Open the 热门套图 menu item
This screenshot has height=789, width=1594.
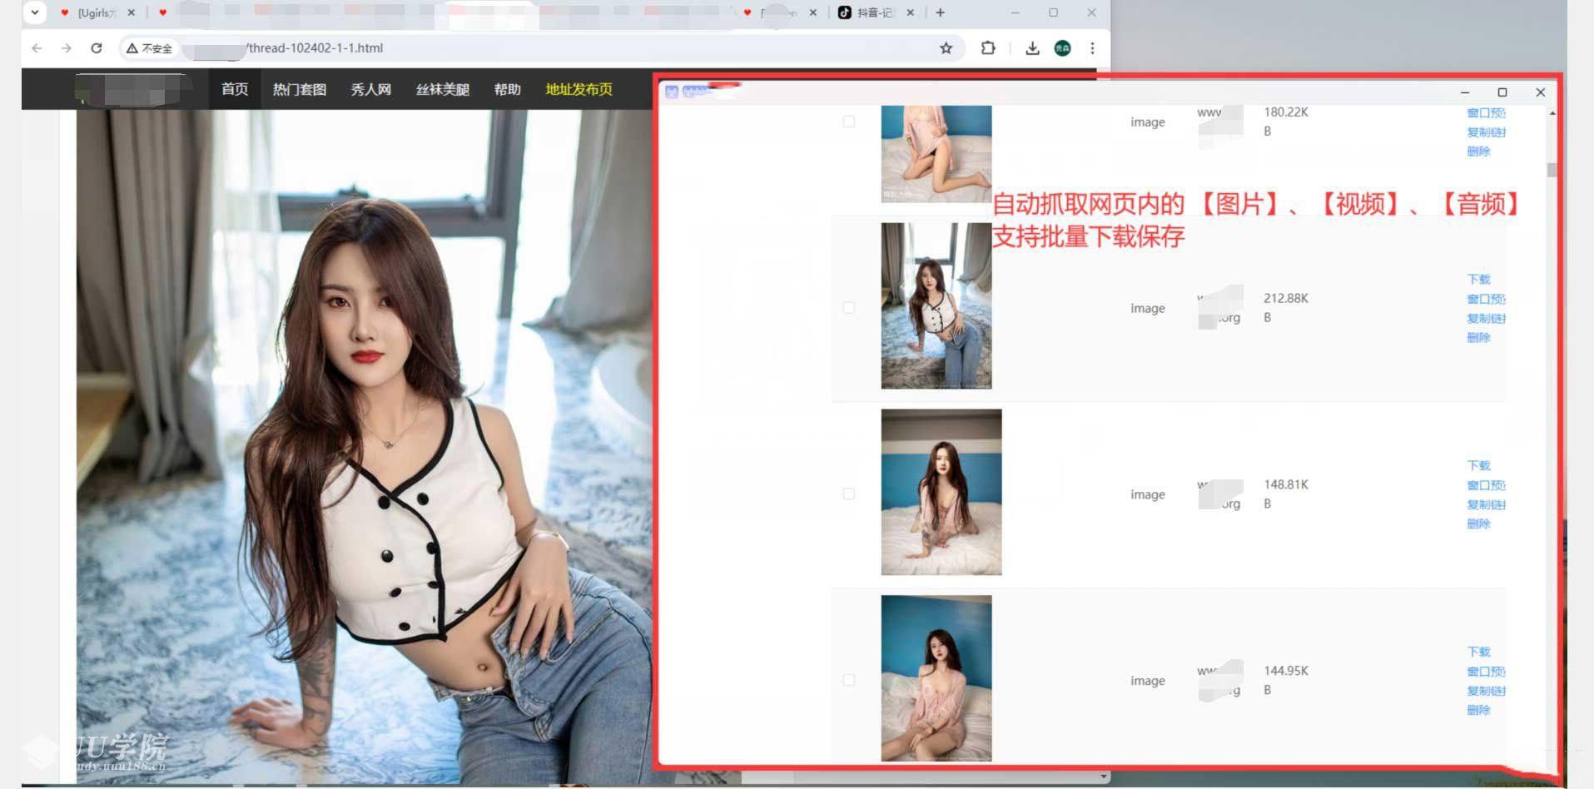click(x=299, y=89)
